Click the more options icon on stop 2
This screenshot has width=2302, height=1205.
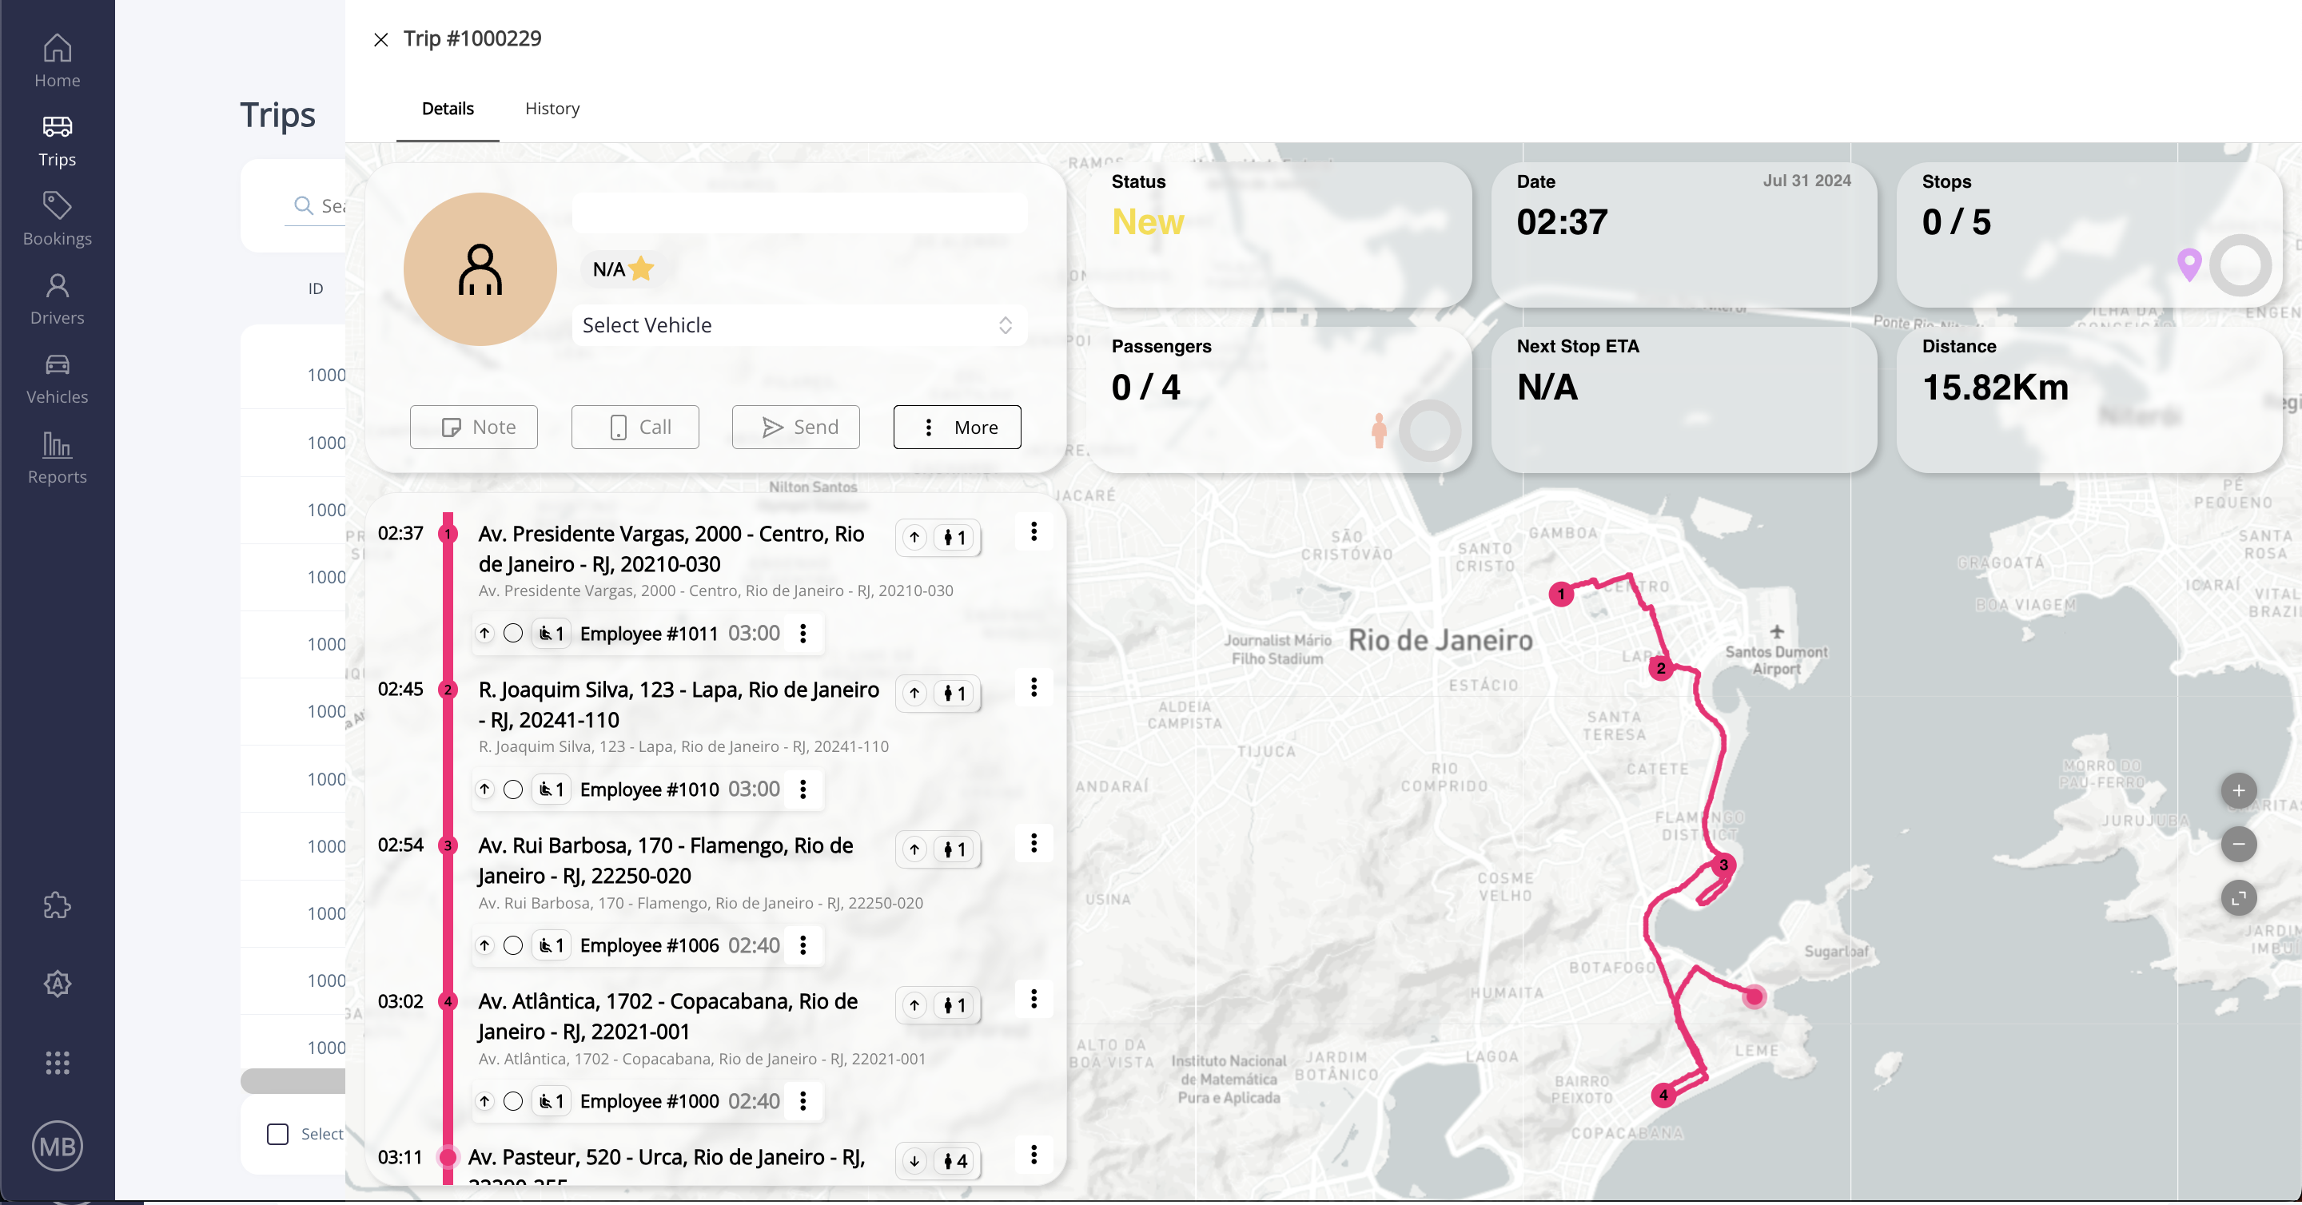1034,690
